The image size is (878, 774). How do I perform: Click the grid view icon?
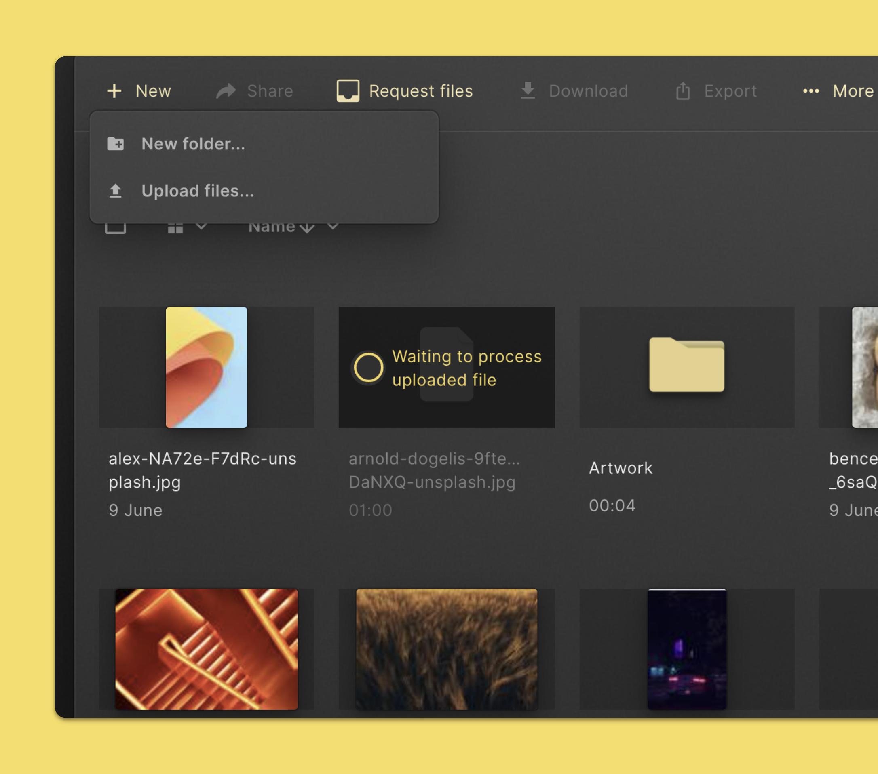[175, 227]
